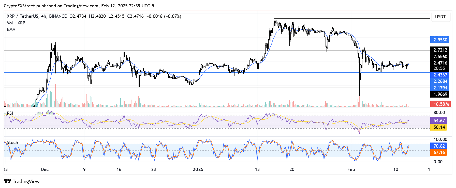Click the 2.4367 blue price label

pos(440,75)
